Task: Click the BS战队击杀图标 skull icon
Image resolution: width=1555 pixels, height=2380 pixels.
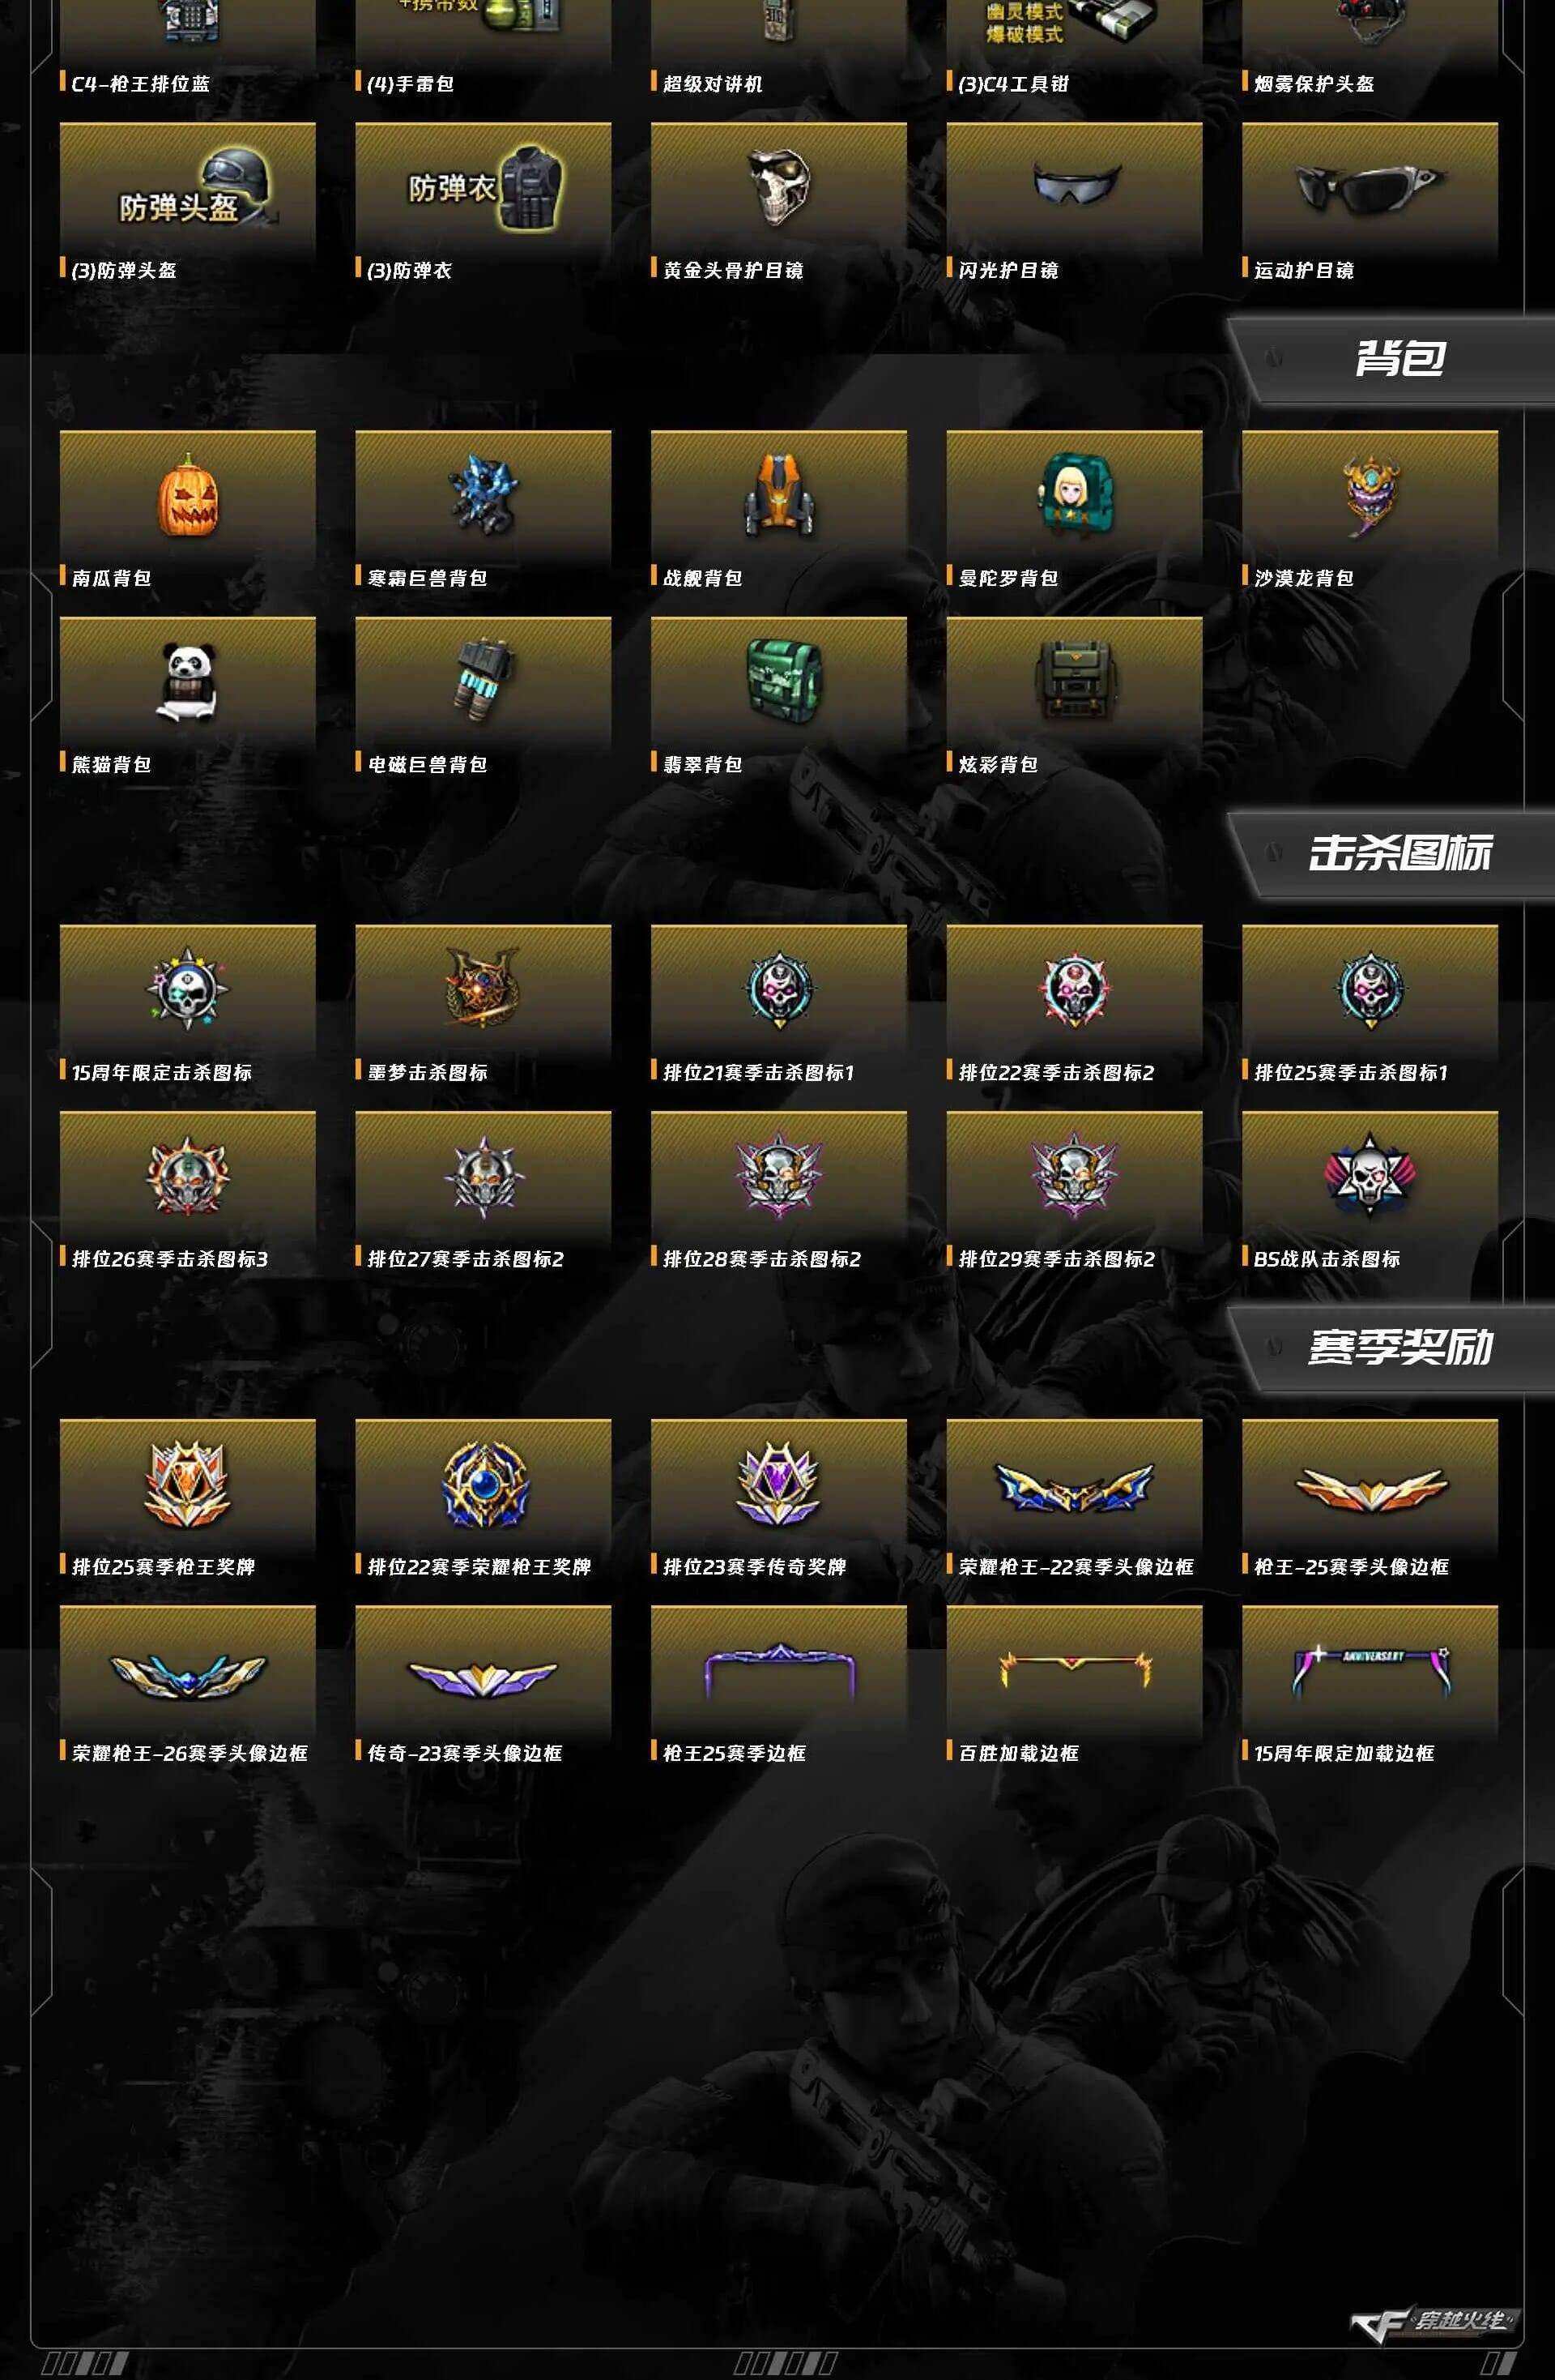Action: coord(1370,1176)
